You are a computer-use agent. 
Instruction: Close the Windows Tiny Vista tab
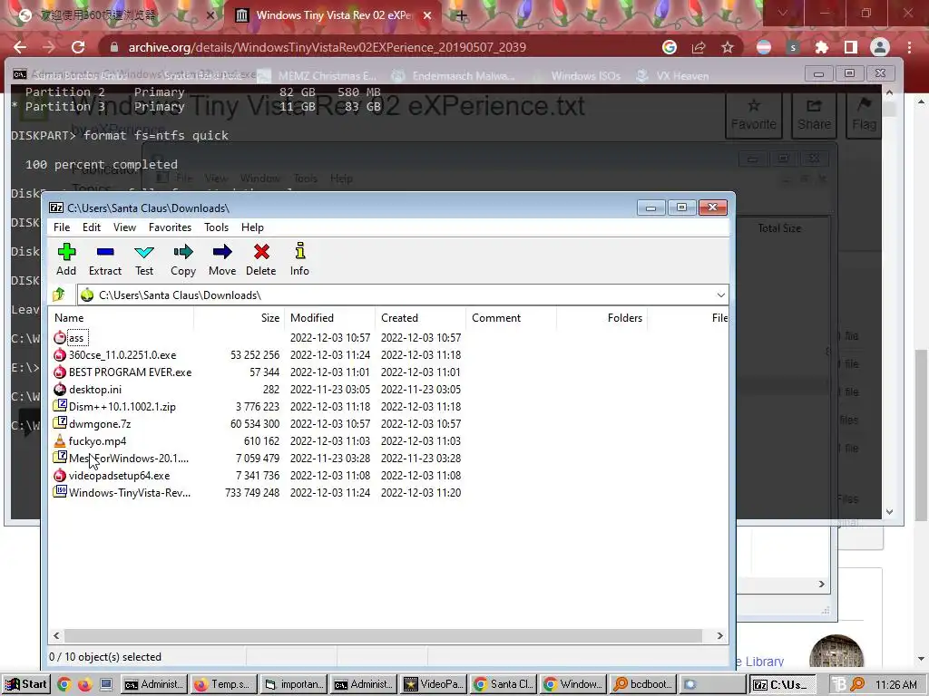pyautogui.click(x=427, y=15)
